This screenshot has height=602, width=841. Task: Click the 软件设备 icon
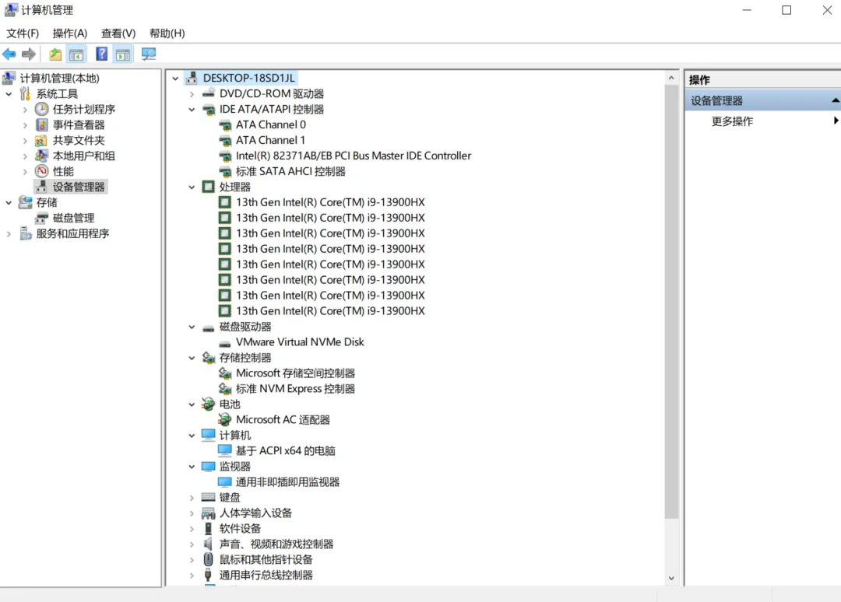click(208, 529)
